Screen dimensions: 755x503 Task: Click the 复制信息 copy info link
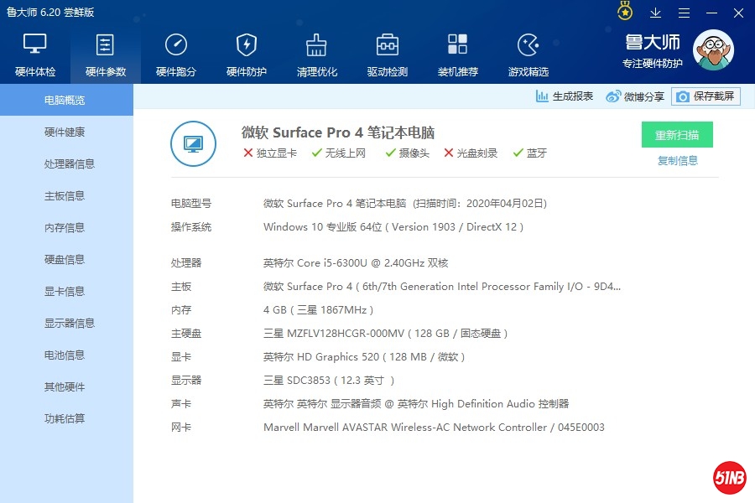pos(677,161)
